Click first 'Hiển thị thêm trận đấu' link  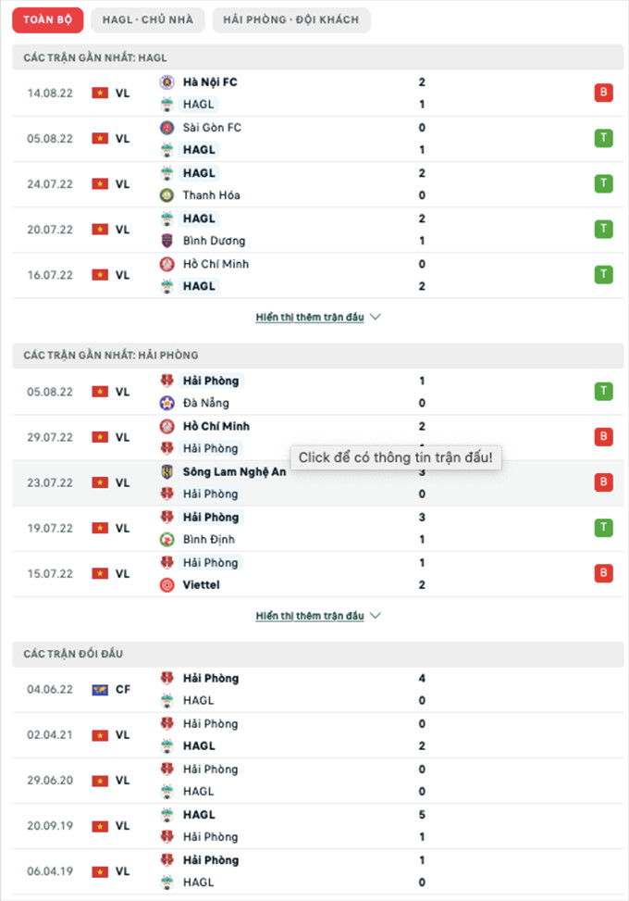[x=310, y=317]
